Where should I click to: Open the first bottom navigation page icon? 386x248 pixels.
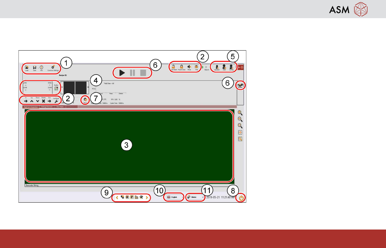point(123,197)
